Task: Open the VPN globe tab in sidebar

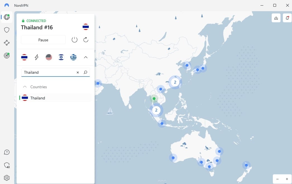Action: point(7,17)
